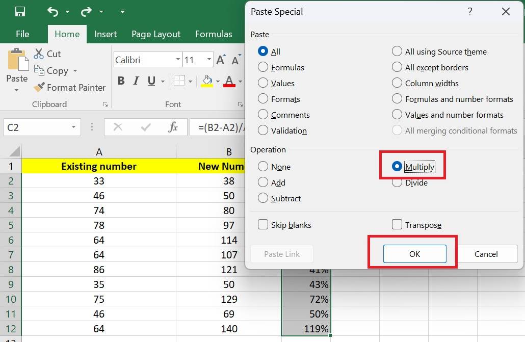Viewport: 525px width, 342px height.
Task: Open the font name dropdown
Action: click(x=177, y=60)
